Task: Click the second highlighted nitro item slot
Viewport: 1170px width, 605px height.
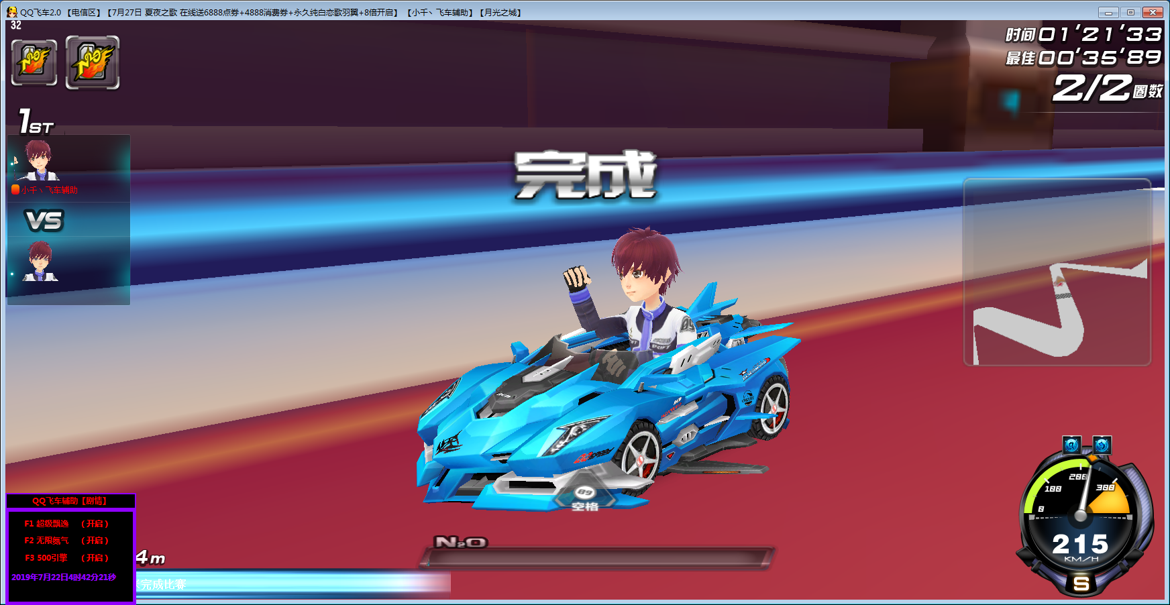Action: click(x=93, y=62)
